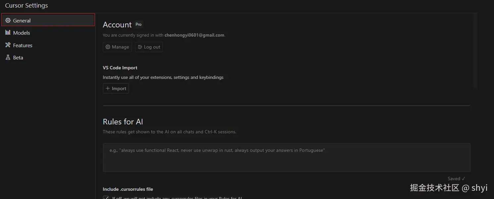
Task: Click the vertical scrollbar on the right
Action: (x=475, y=50)
